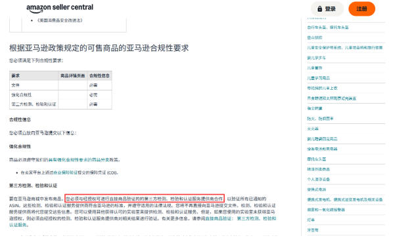Open sidebar link 个人漂浮设备
Viewport: 397px width, 240px height.
coord(319,180)
